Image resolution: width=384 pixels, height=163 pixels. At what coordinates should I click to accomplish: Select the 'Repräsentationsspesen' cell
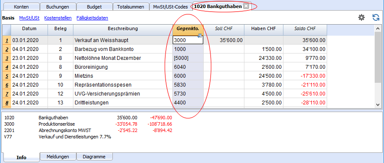point(123,85)
